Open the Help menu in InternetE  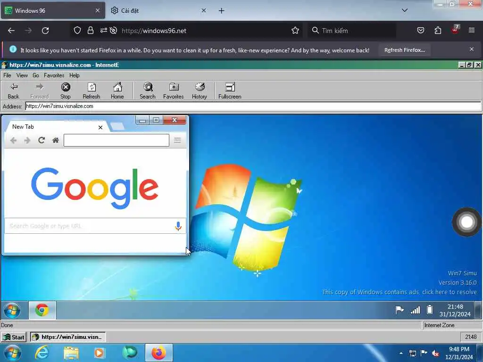pyautogui.click(x=74, y=75)
